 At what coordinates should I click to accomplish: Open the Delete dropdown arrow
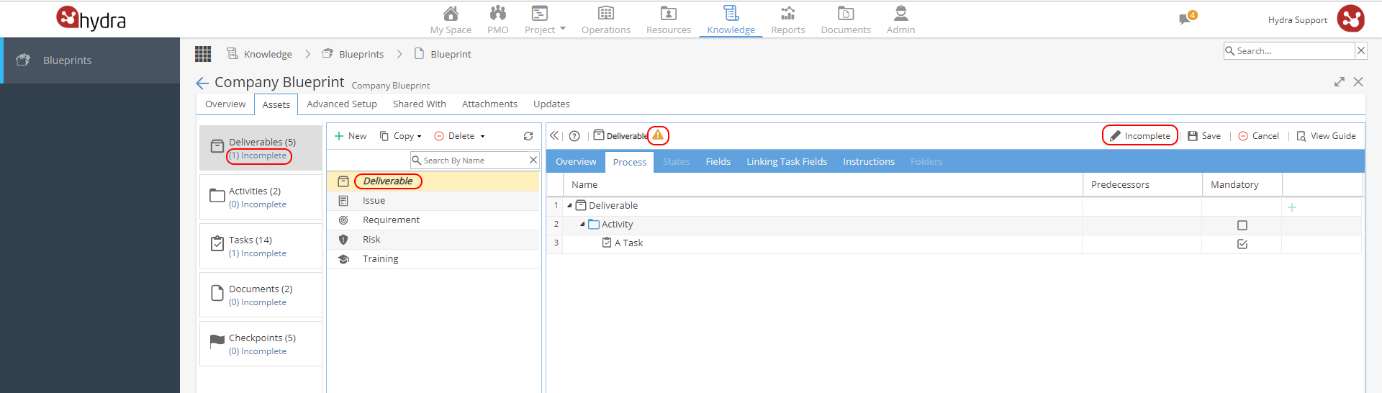point(482,136)
